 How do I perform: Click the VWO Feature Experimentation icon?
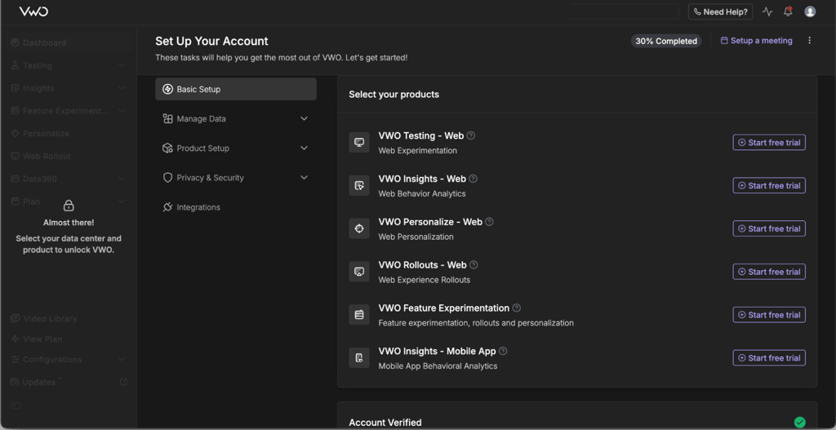pos(359,315)
